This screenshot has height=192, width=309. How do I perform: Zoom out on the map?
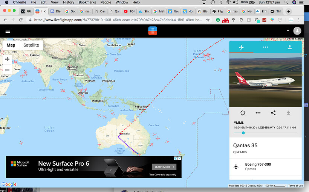[x=7, y=70]
